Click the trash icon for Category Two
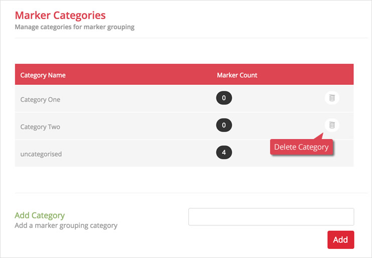The height and width of the screenshot is (258, 372). click(x=332, y=125)
